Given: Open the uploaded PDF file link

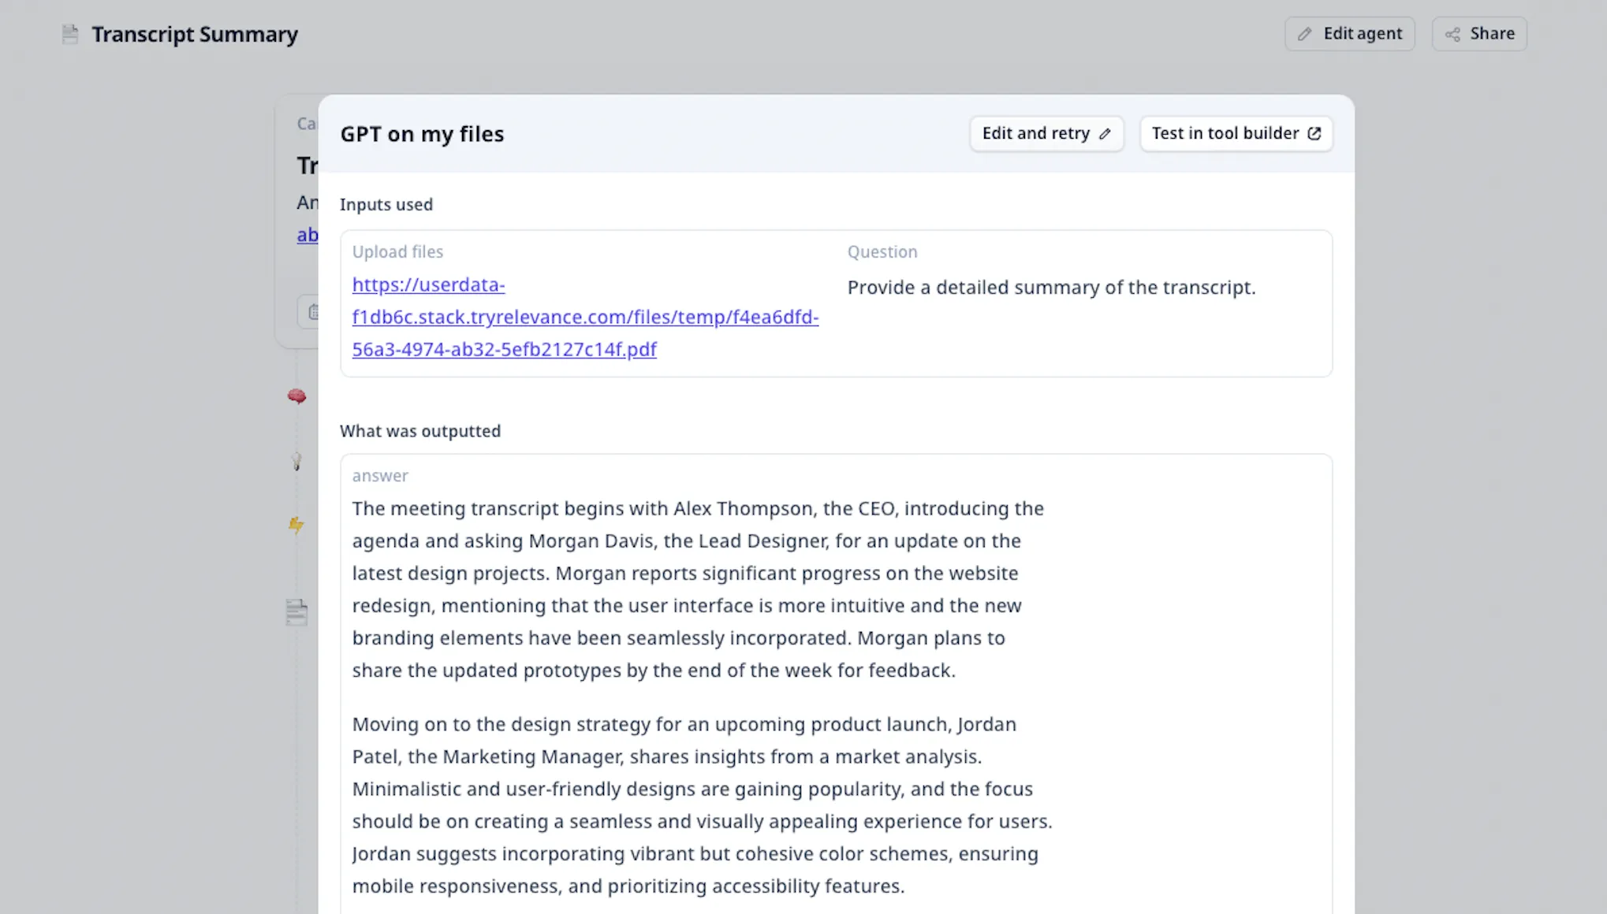Looking at the screenshot, I should click(584, 317).
